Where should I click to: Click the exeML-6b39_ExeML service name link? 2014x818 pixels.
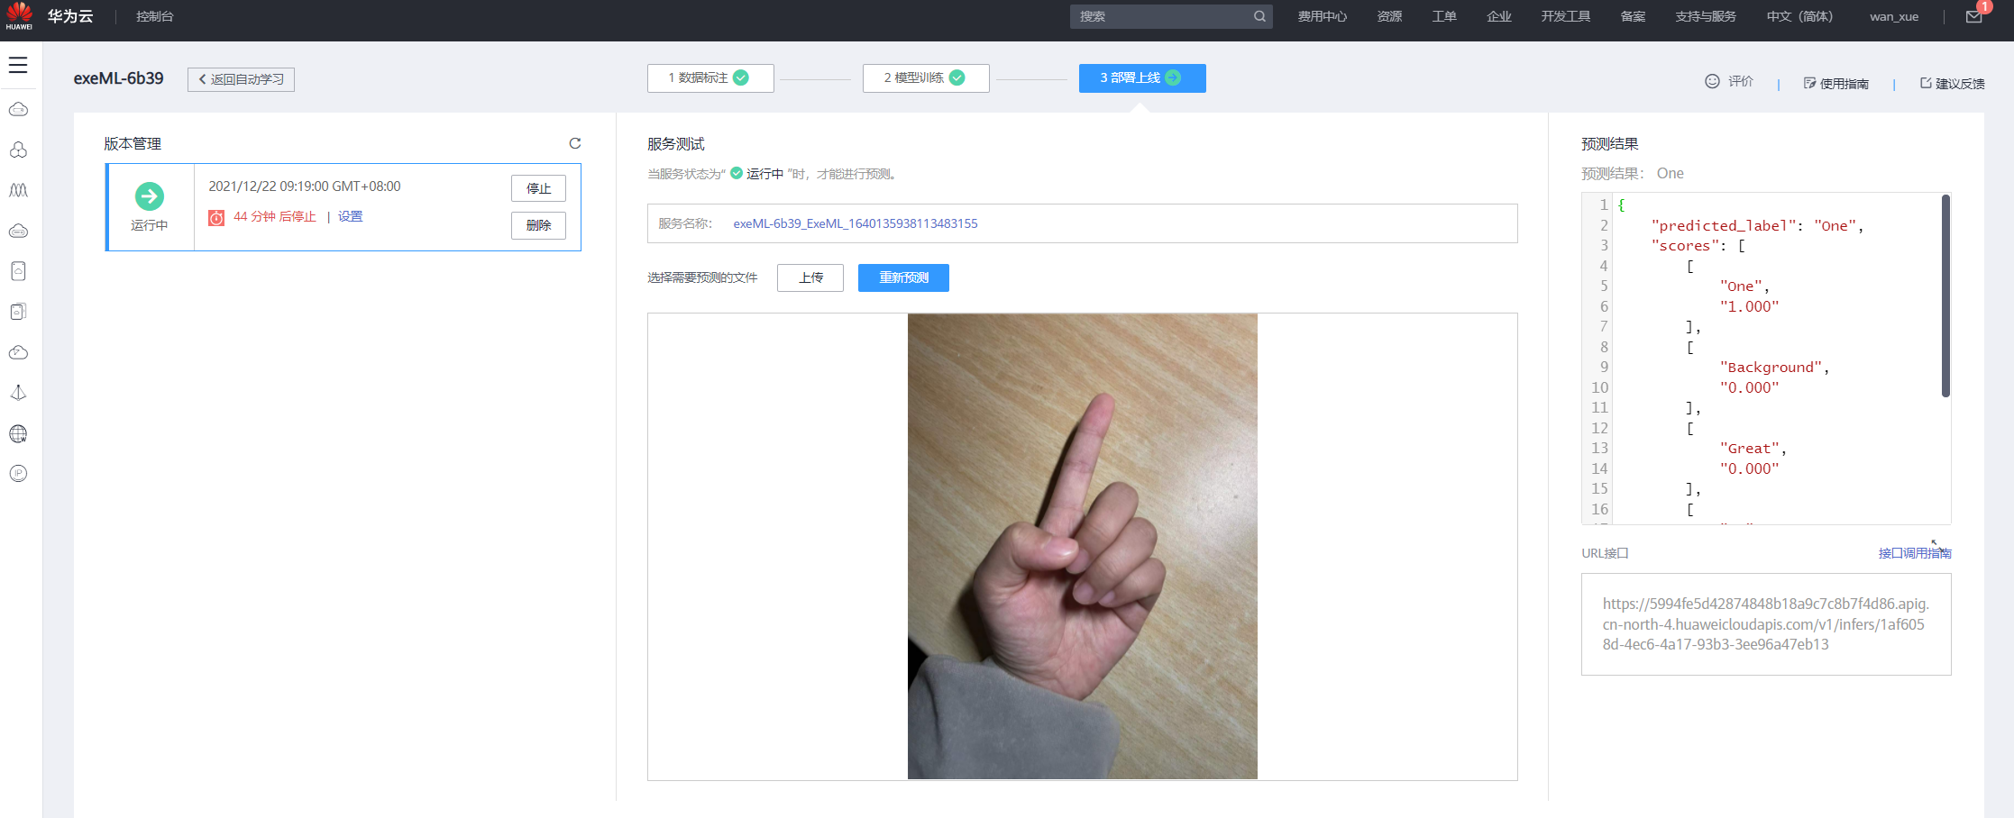(855, 223)
